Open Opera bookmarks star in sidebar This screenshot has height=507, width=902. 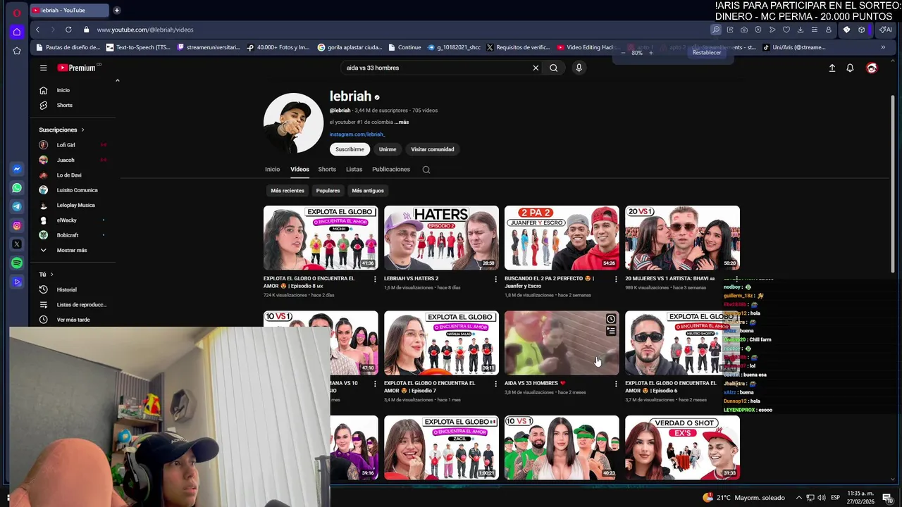point(17,51)
